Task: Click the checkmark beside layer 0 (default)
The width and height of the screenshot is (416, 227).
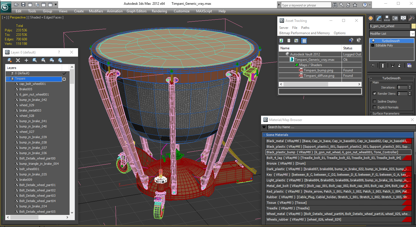Action: tap(64, 73)
